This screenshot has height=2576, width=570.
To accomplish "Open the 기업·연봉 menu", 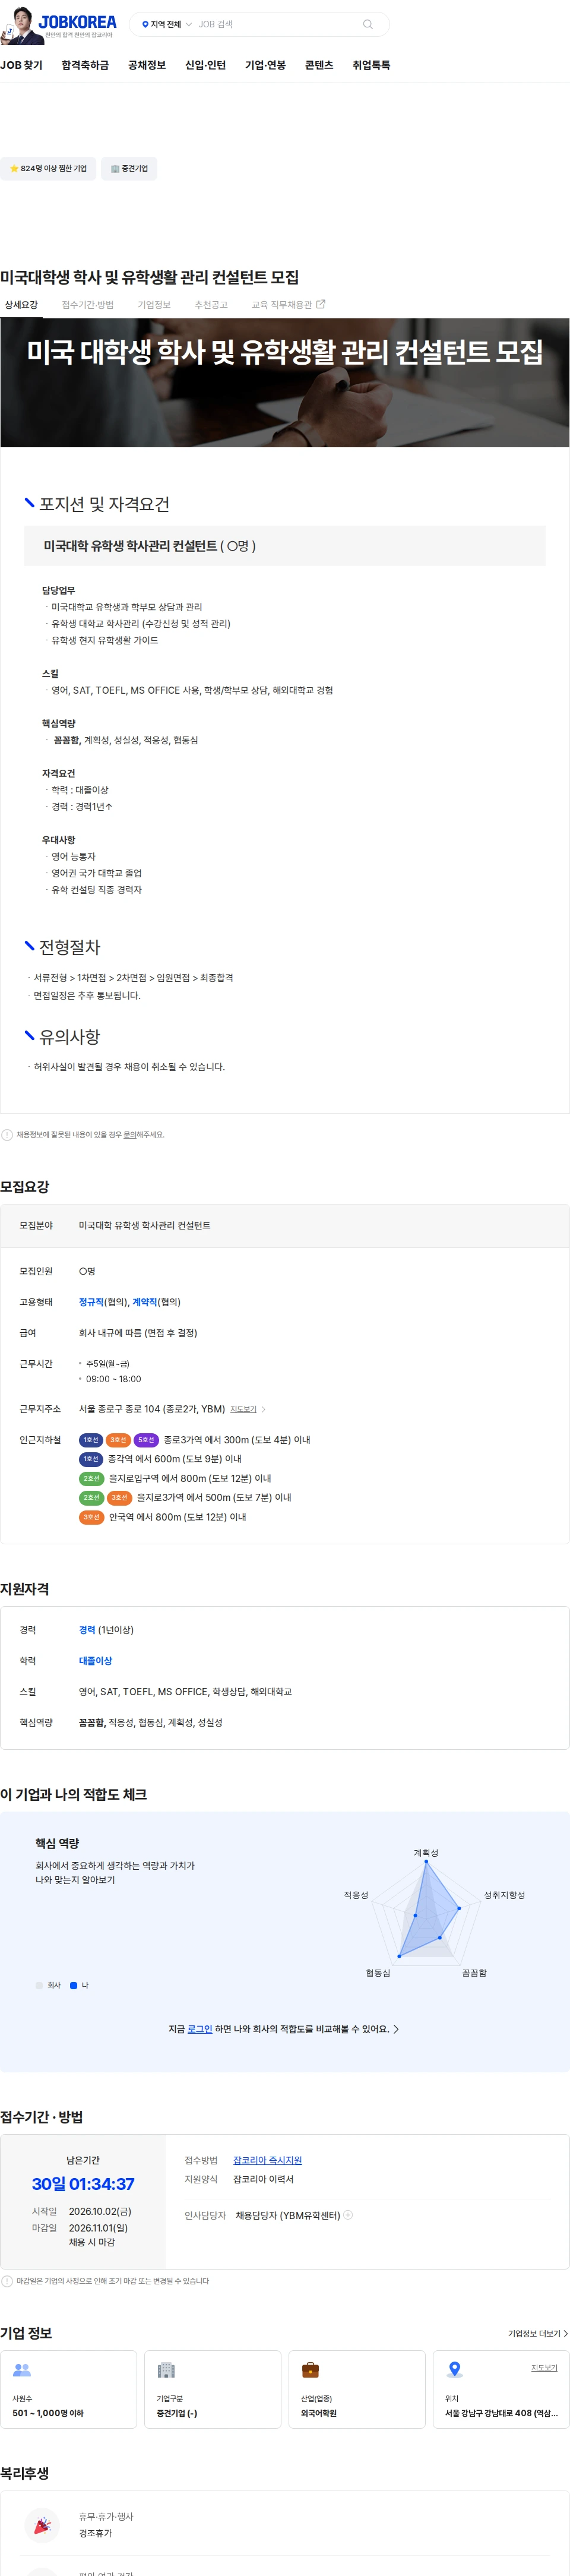I will pyautogui.click(x=265, y=65).
